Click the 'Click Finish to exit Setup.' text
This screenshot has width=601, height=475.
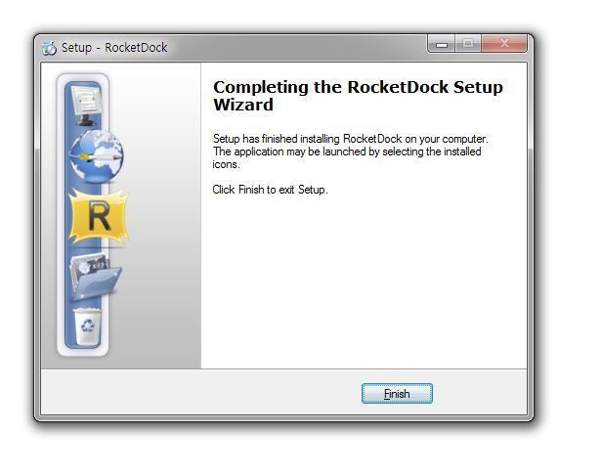pyautogui.click(x=271, y=190)
